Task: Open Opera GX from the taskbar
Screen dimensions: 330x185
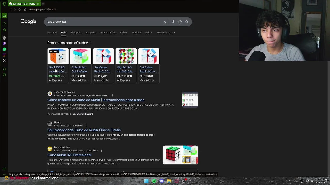Action: pyautogui.click(x=177, y=181)
